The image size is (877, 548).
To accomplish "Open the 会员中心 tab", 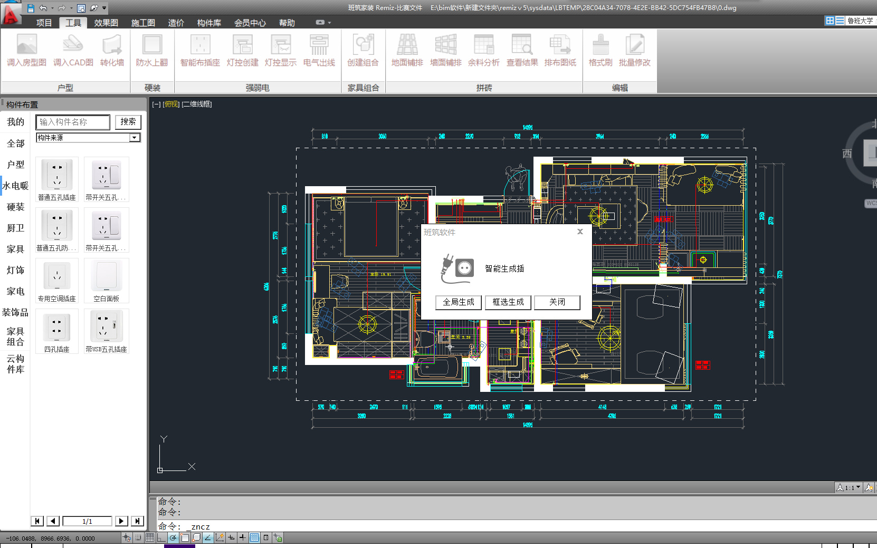I will [x=250, y=23].
